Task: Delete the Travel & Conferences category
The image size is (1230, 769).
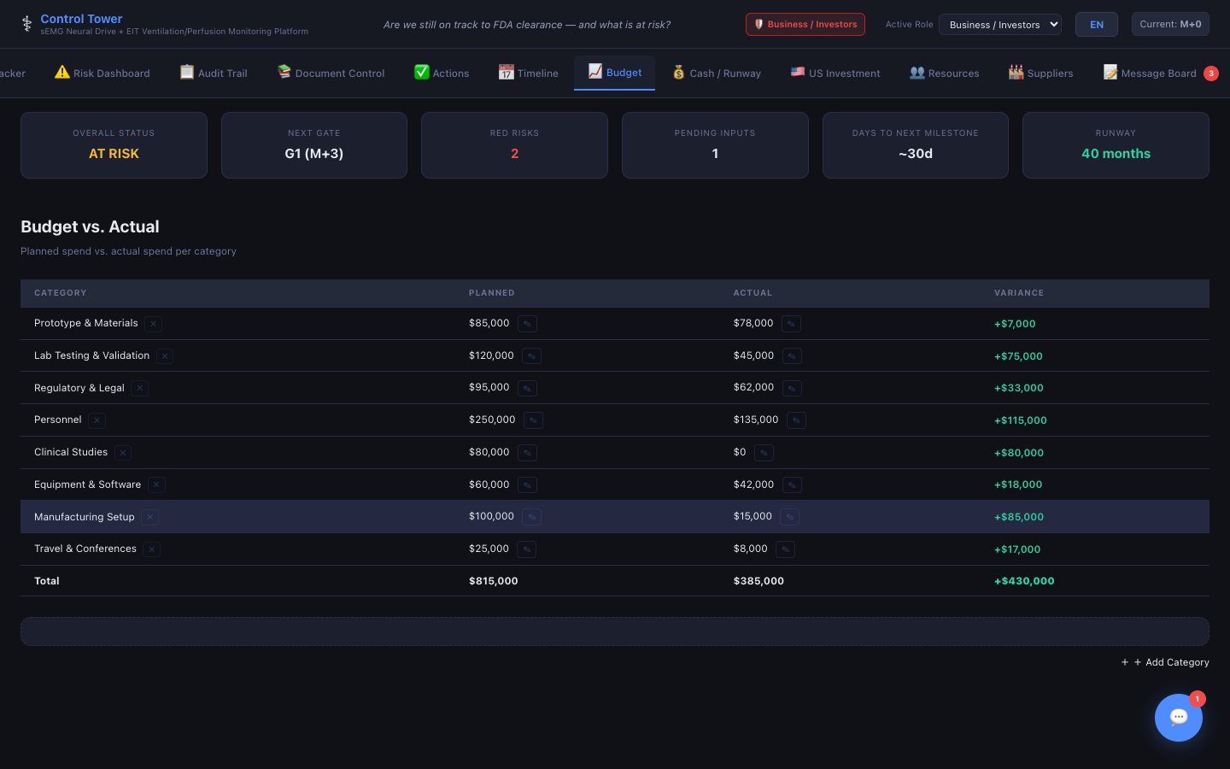Action: pyautogui.click(x=151, y=549)
